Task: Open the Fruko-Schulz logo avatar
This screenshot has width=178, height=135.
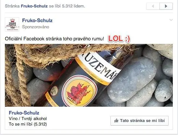Action: [x=12, y=24]
